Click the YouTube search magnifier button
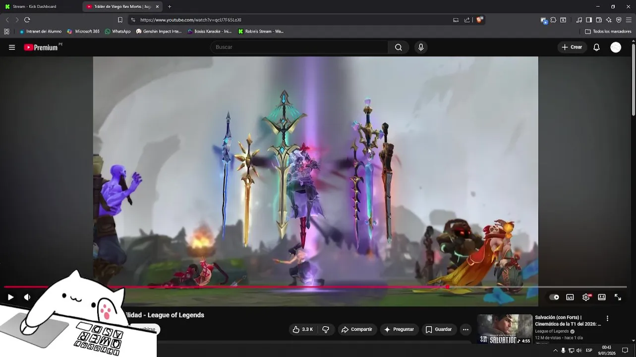The image size is (636, 357). [x=399, y=47]
